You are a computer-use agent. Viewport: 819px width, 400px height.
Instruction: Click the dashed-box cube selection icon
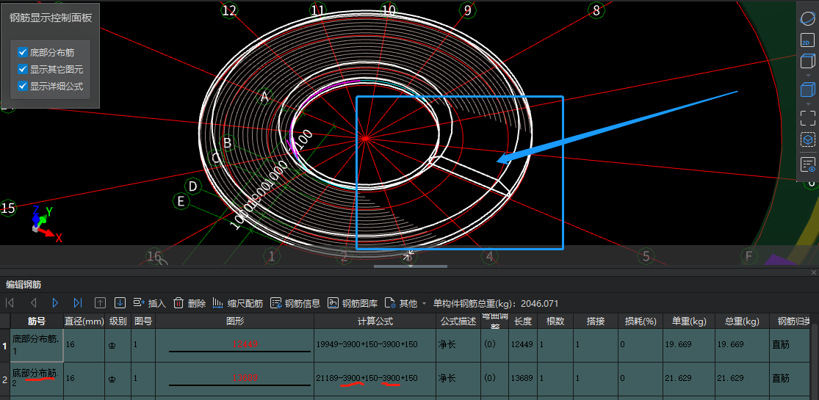point(808,140)
